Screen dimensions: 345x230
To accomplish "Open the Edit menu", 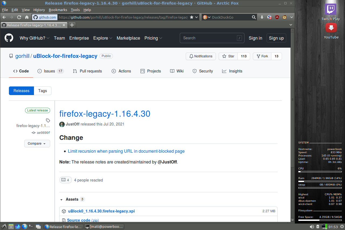I will pos(15,10).
